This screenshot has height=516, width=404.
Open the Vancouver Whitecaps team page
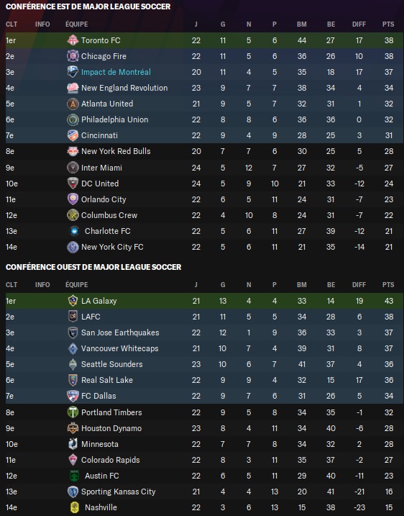tap(119, 348)
